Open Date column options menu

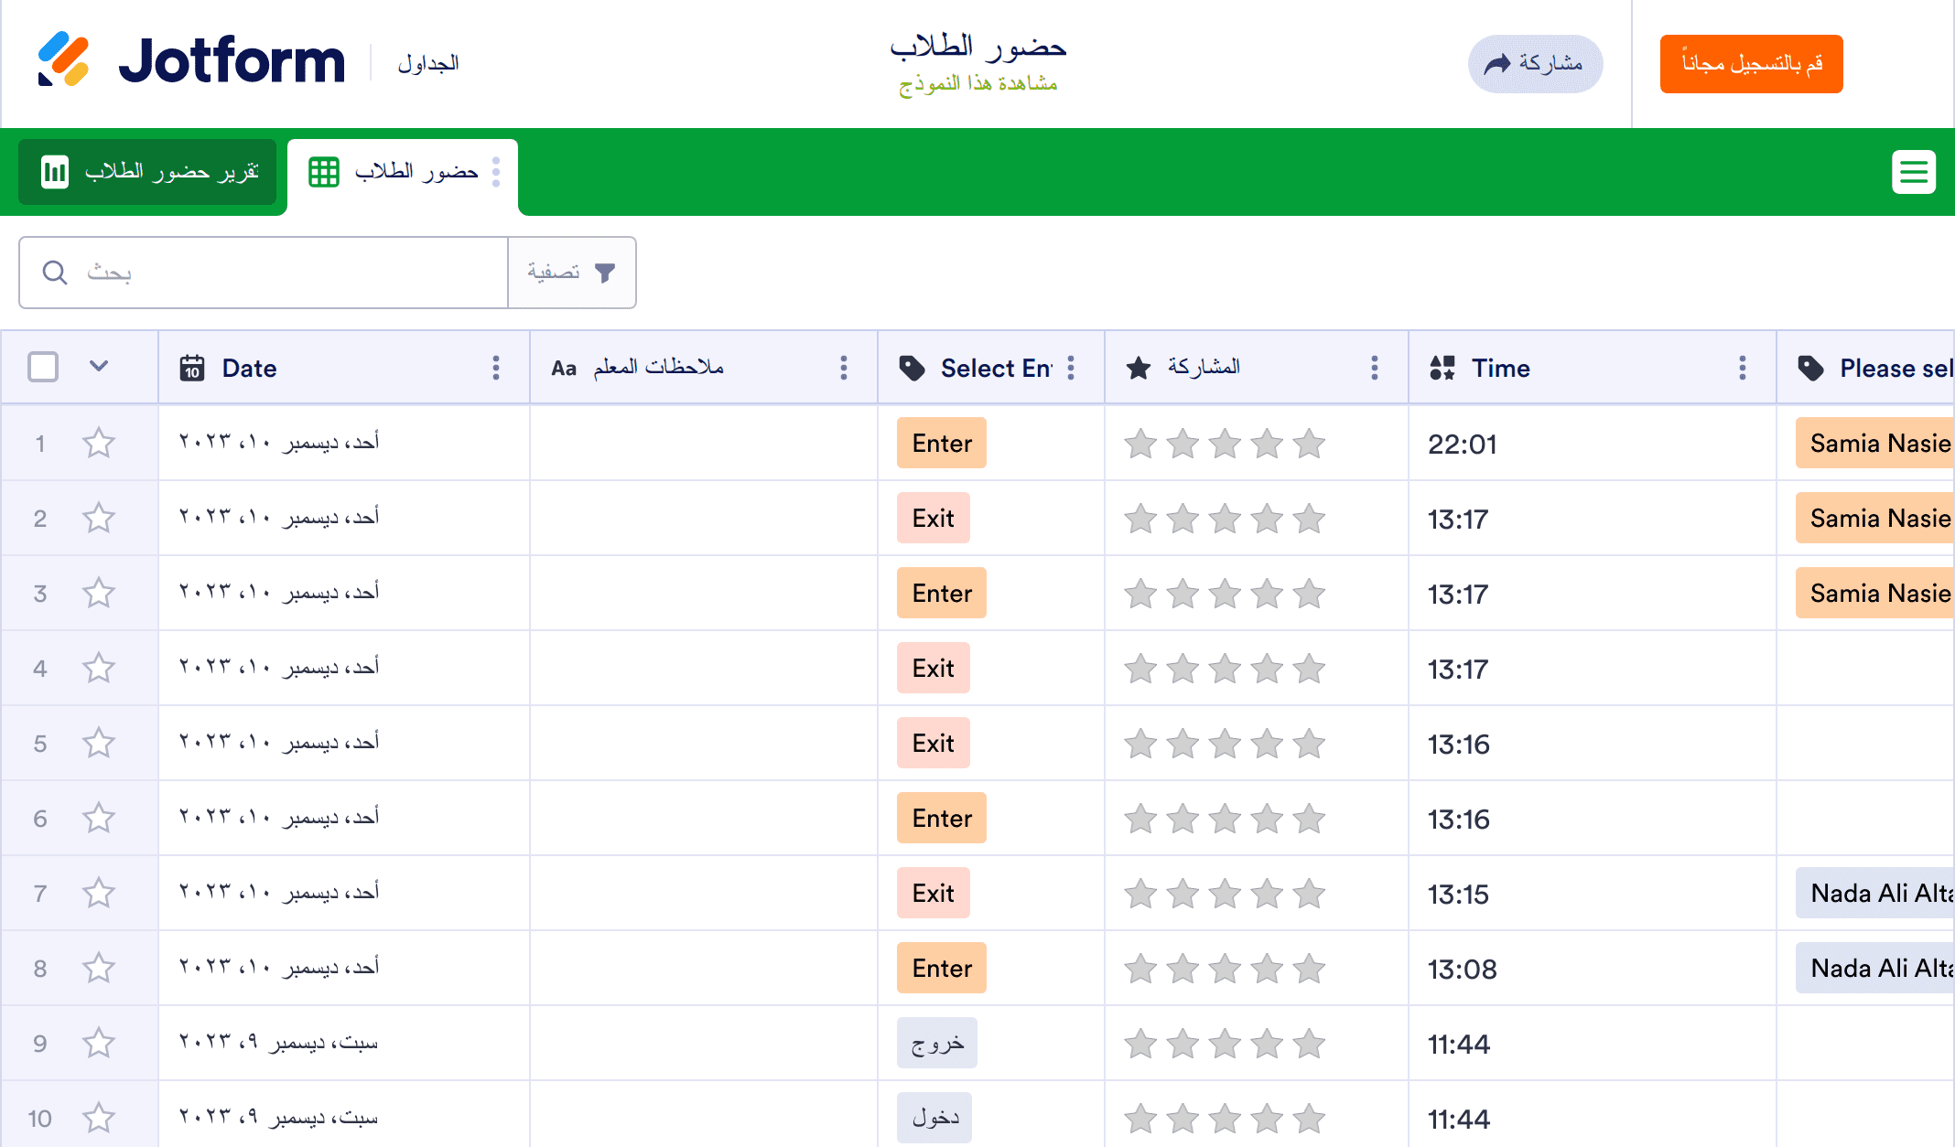point(496,368)
